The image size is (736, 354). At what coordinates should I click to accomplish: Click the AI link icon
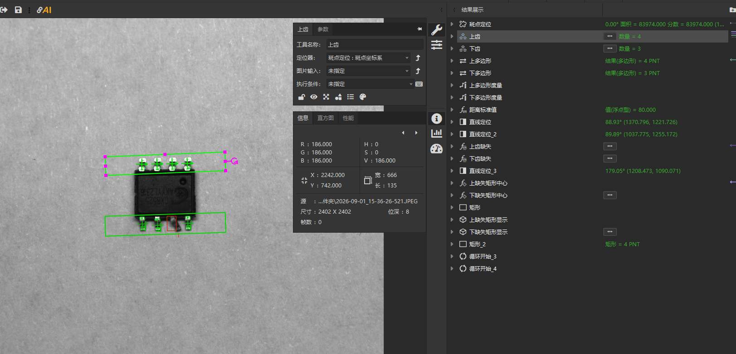pos(44,10)
